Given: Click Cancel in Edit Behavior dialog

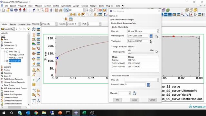Looking at the screenshot, I should (x=152, y=100).
